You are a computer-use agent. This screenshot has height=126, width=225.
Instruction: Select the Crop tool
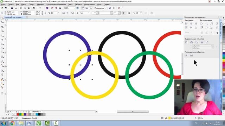pyautogui.click(x=2, y=27)
